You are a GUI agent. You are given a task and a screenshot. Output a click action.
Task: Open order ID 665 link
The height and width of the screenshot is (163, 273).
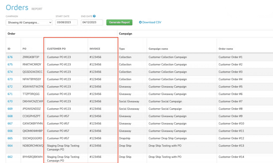pos(10,138)
